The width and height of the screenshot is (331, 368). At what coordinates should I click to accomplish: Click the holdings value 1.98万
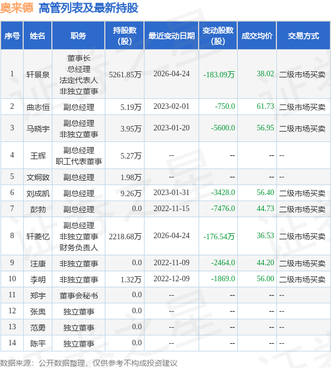[x=131, y=177]
